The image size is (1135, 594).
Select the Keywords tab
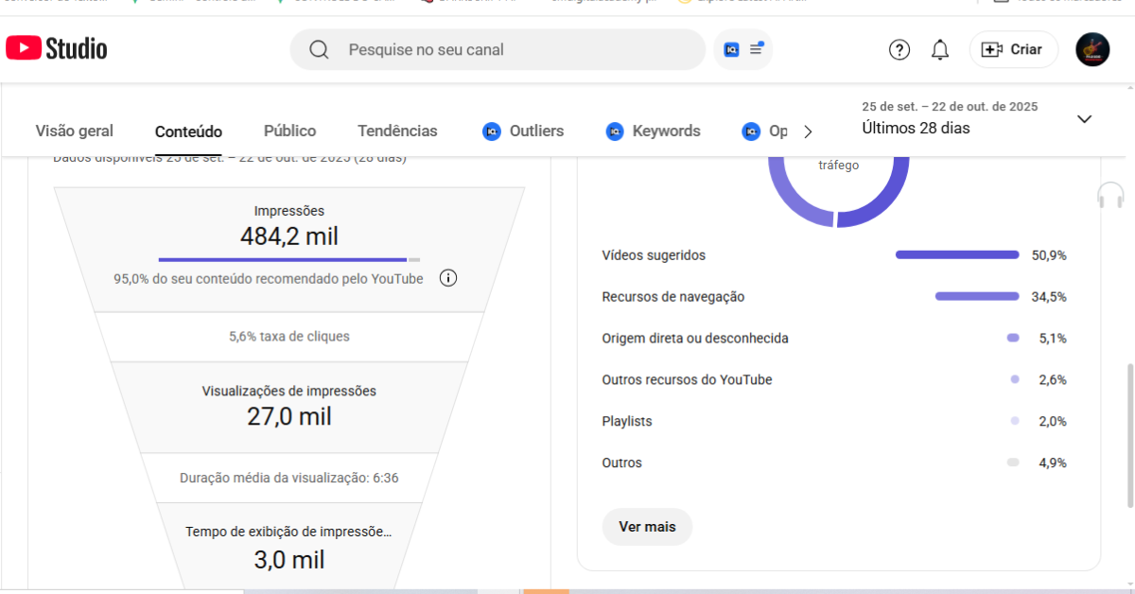pyautogui.click(x=666, y=131)
